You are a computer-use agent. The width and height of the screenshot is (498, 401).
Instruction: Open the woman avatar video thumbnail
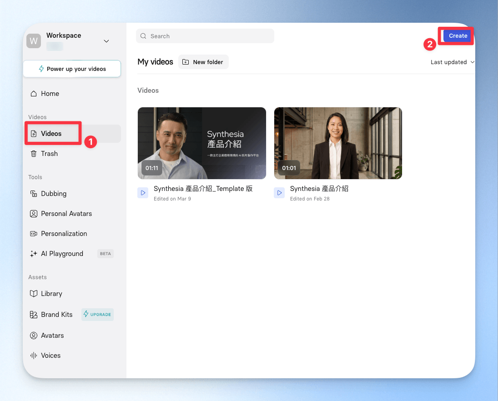(338, 143)
